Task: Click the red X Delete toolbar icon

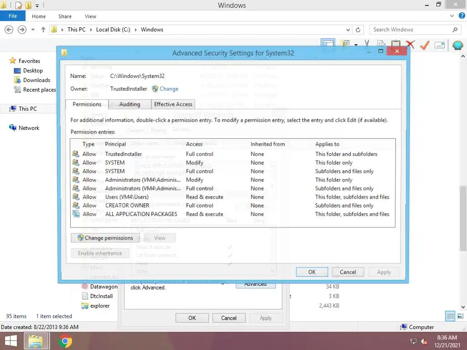Action: tap(410, 45)
